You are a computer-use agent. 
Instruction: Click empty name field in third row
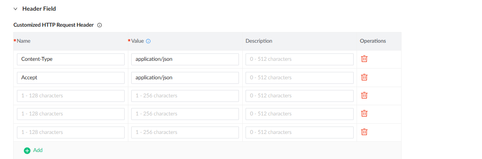[71, 96]
